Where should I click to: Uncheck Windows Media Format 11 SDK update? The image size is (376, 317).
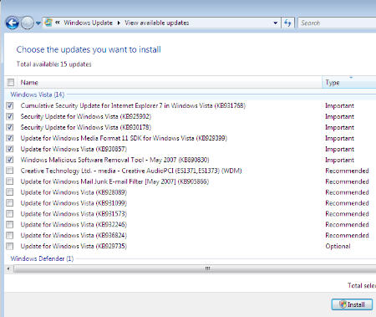pos(10,138)
